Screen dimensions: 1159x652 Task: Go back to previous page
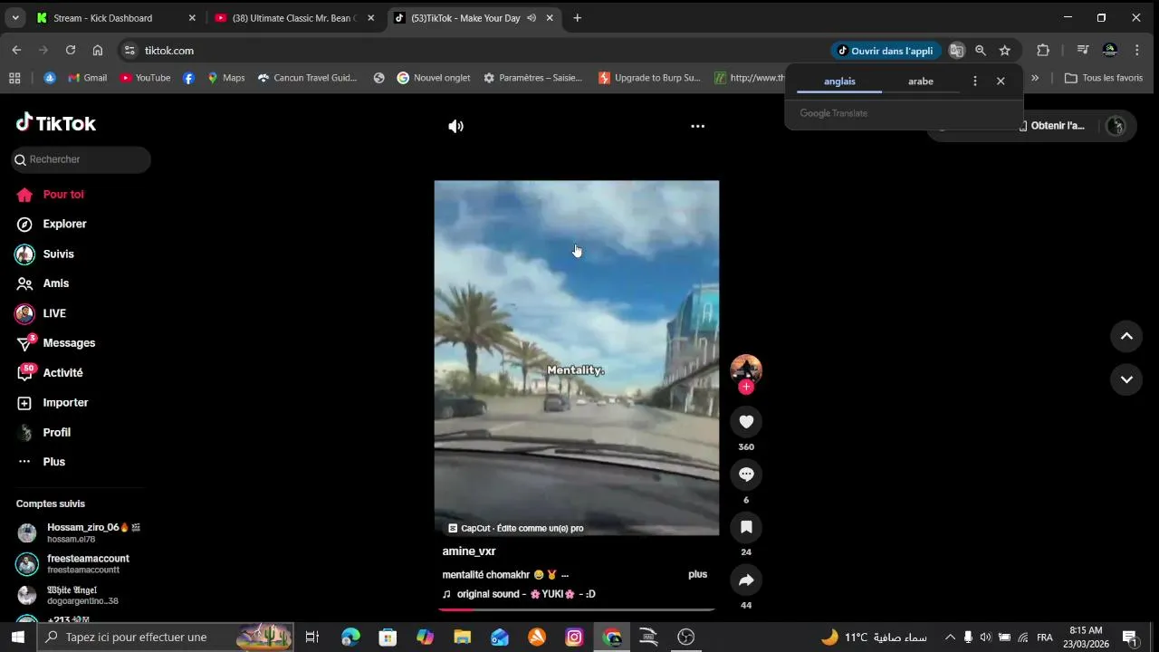(16, 51)
